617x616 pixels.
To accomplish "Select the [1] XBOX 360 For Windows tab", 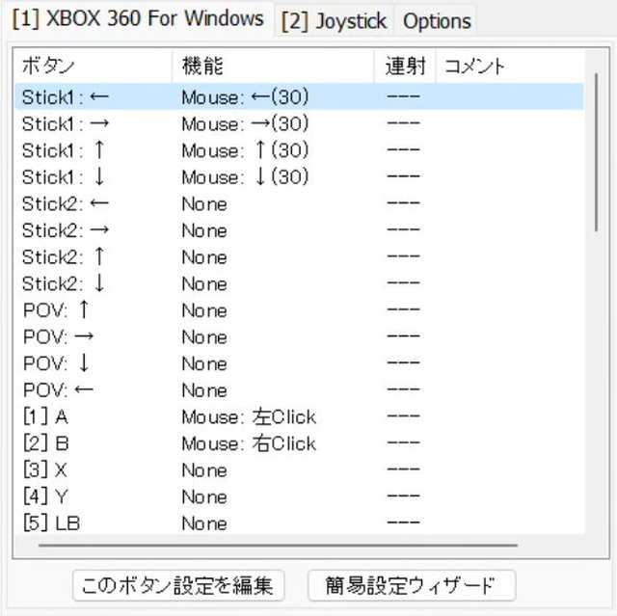I will tap(138, 18).
